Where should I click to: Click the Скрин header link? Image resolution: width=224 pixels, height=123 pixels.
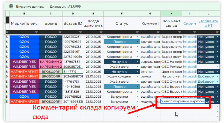pos(189,23)
